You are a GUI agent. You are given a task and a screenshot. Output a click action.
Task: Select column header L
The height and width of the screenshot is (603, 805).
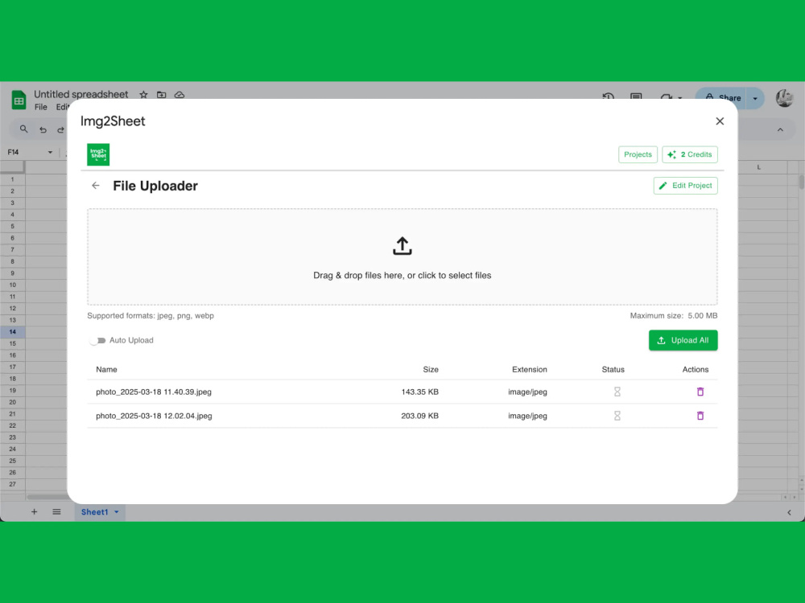[759, 167]
